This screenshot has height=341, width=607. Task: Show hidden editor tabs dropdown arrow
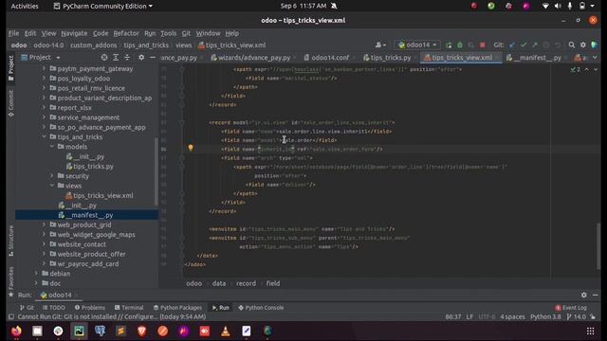(x=595, y=58)
